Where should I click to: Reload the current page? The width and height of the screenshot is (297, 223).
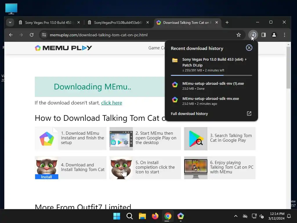coord(32,35)
